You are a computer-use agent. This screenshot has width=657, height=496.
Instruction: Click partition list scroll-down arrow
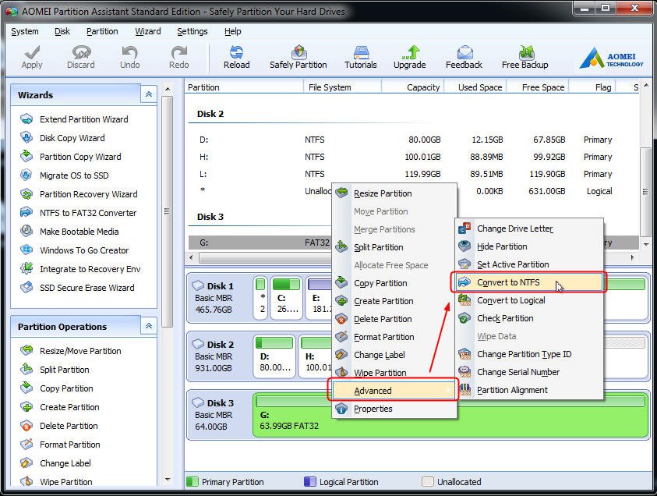pyautogui.click(x=645, y=244)
